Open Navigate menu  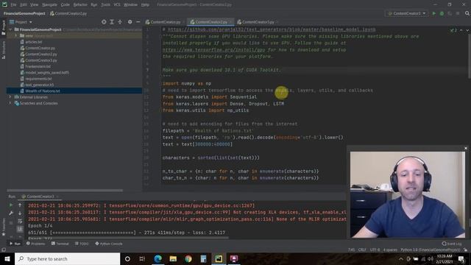point(49,4)
